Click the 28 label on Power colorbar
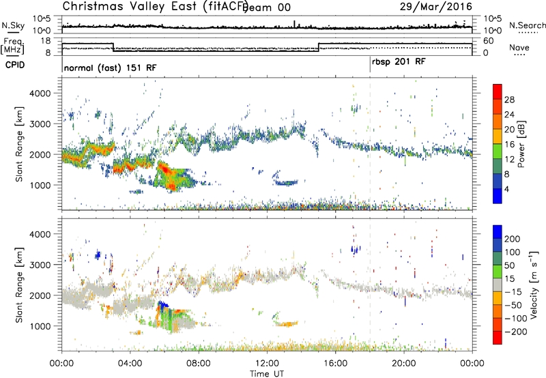Image resolution: width=546 pixels, height=378 pixels. [x=509, y=100]
